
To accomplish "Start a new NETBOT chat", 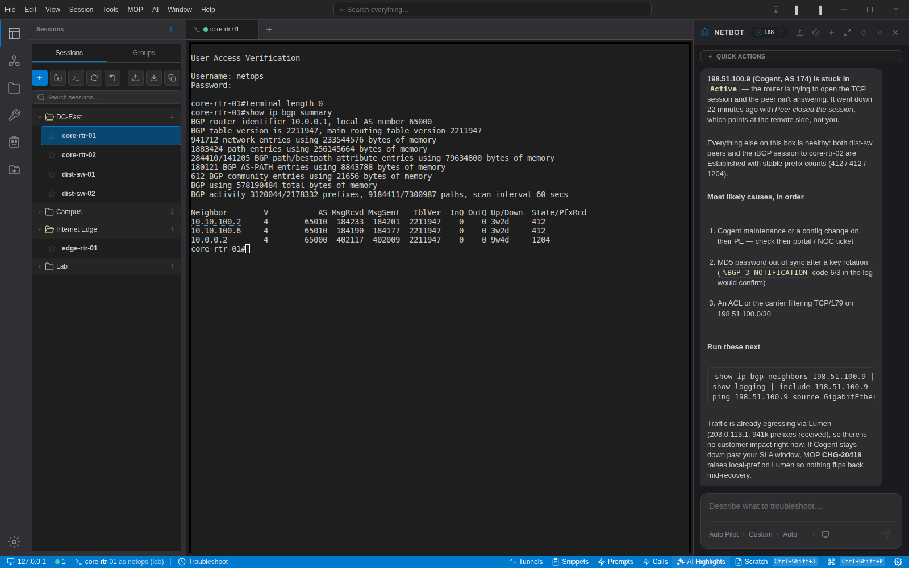I will (832, 32).
